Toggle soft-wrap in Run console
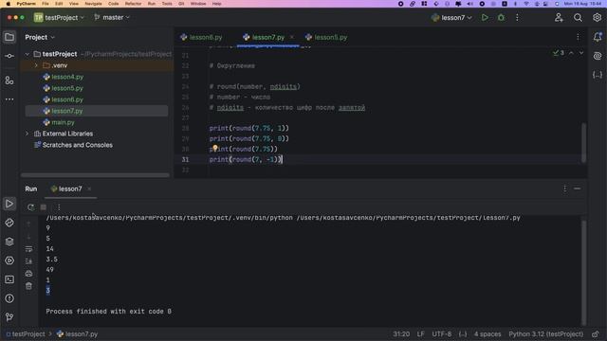The image size is (607, 341). 28,249
